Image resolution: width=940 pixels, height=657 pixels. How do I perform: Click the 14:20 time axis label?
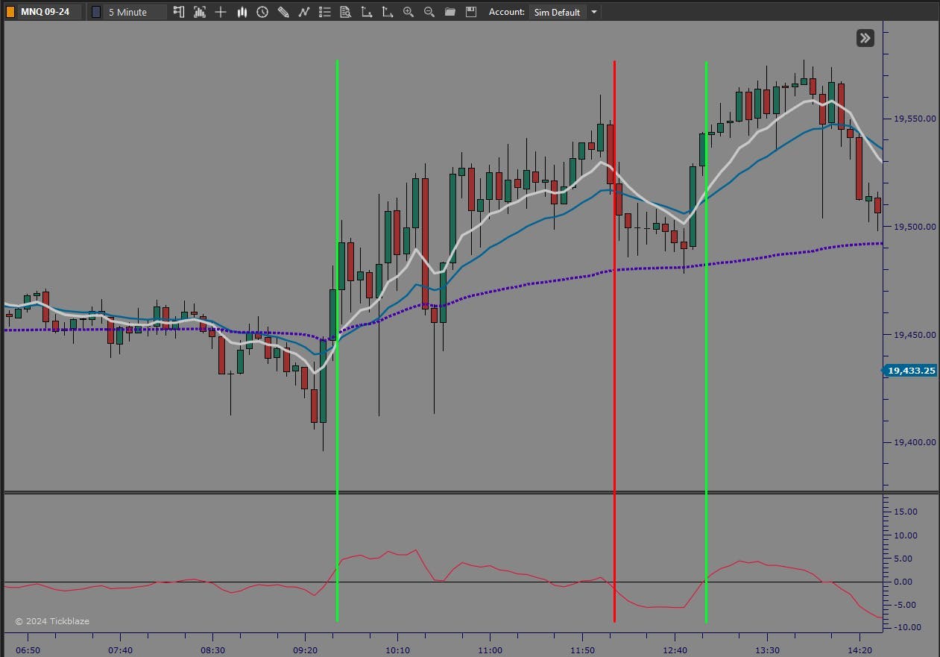coord(859,650)
